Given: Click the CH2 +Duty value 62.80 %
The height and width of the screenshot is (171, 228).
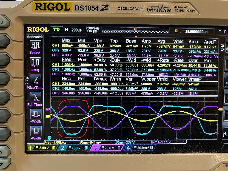Looking at the screenshot, I should click(x=100, y=70).
